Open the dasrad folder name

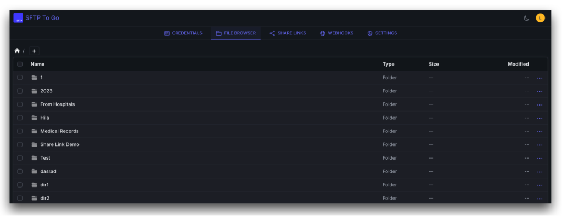pos(48,171)
